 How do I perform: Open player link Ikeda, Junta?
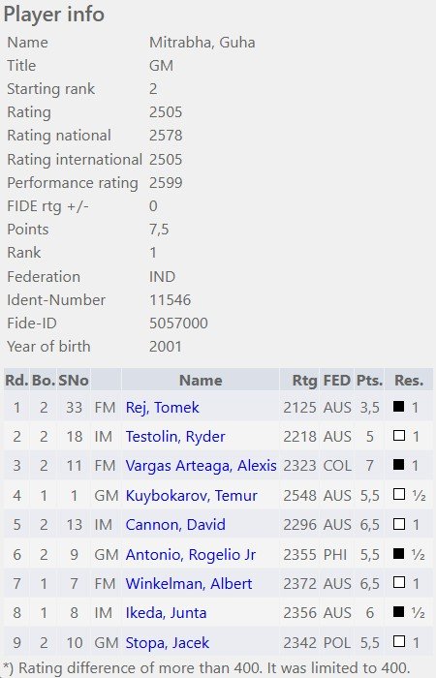(166, 613)
